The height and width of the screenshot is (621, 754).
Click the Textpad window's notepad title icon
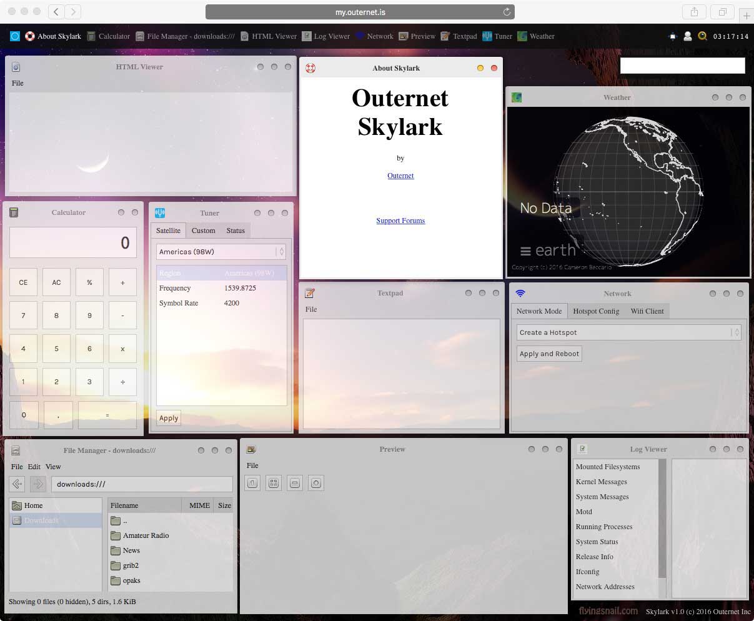[309, 293]
